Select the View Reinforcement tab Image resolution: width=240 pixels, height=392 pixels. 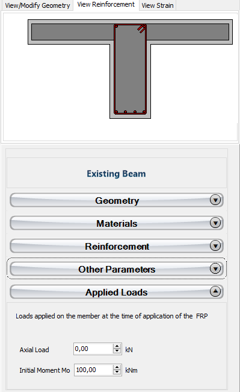[106, 5]
